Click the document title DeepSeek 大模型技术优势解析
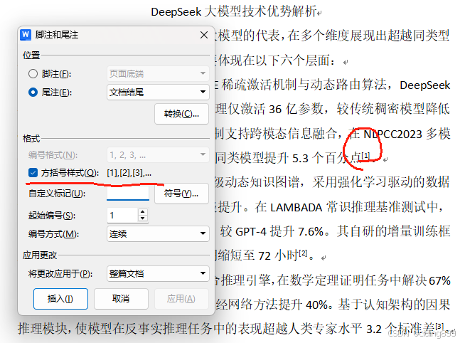 (234, 12)
